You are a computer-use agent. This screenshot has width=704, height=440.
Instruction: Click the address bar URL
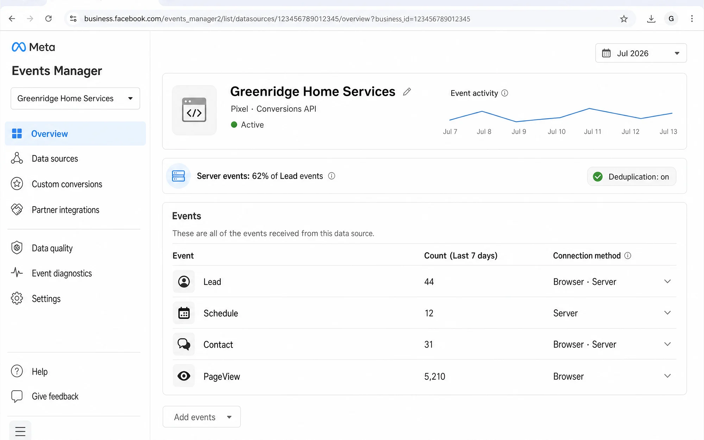(277, 19)
